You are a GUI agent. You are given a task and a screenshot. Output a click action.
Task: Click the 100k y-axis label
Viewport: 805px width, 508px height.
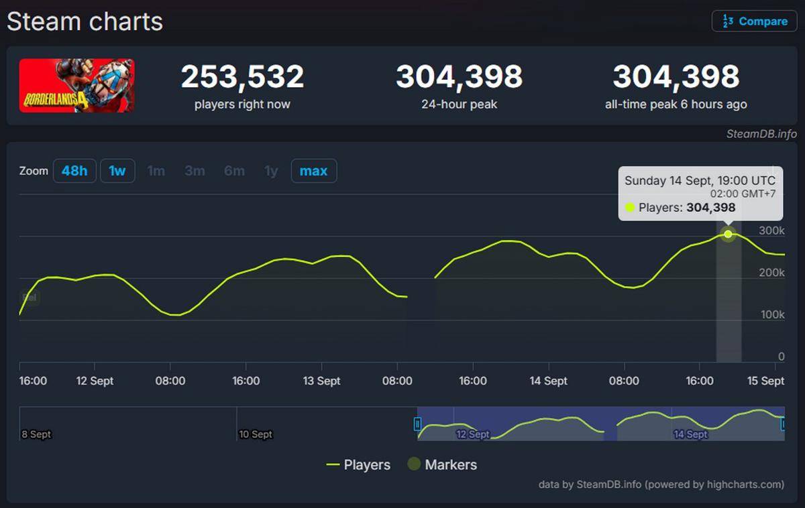(771, 315)
